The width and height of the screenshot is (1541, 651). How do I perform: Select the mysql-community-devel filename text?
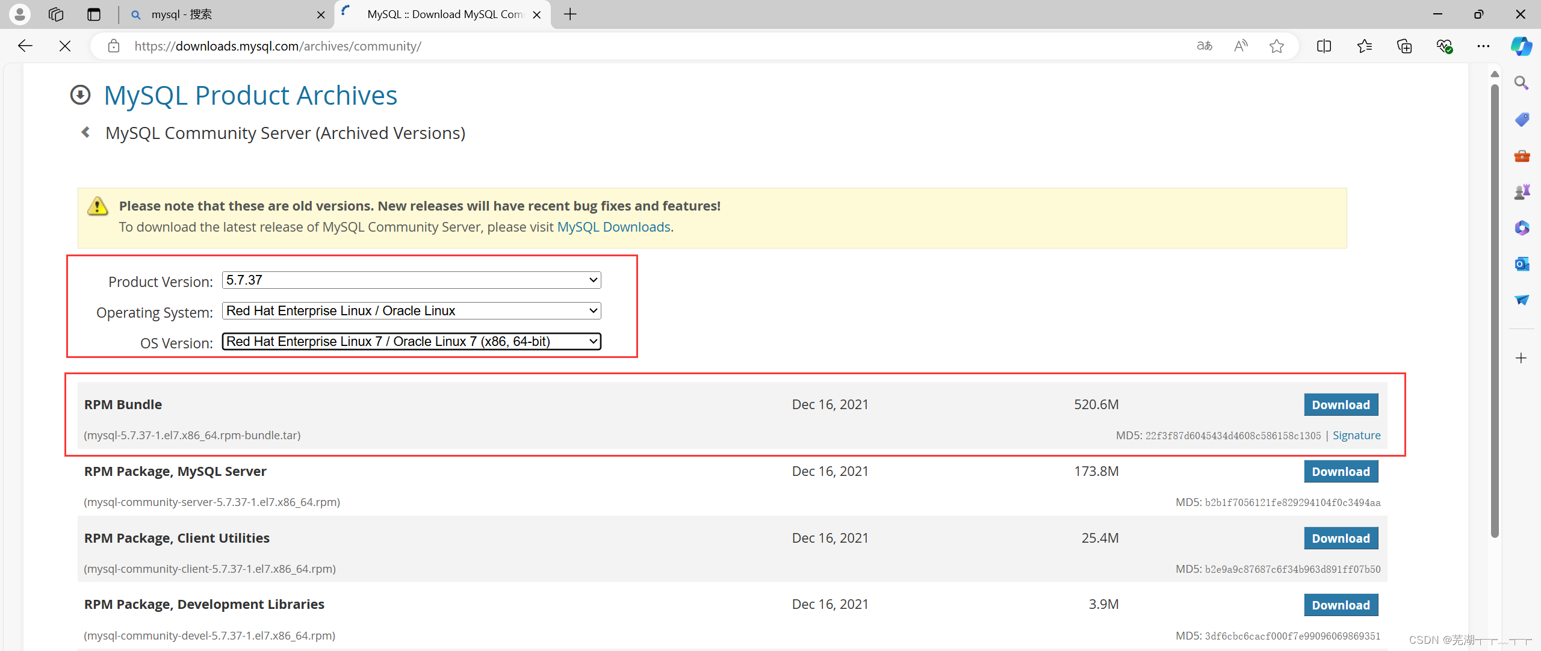coord(209,635)
